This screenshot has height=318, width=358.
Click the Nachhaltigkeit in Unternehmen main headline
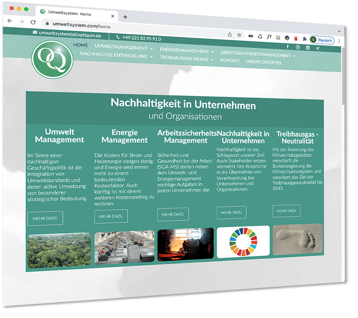[x=183, y=104]
